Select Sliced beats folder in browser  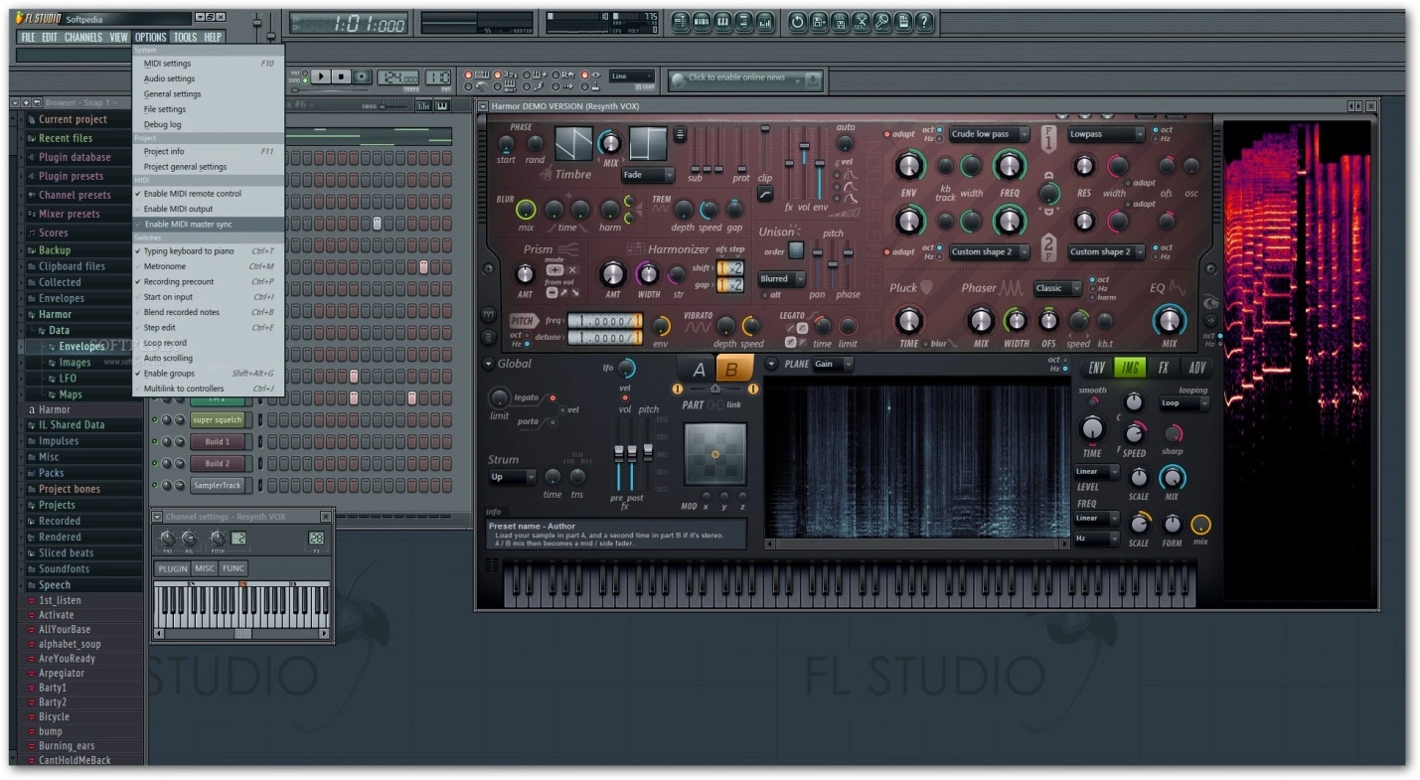(x=66, y=553)
